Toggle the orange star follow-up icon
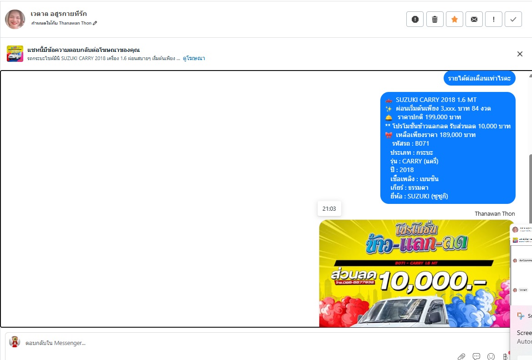 (x=454, y=19)
